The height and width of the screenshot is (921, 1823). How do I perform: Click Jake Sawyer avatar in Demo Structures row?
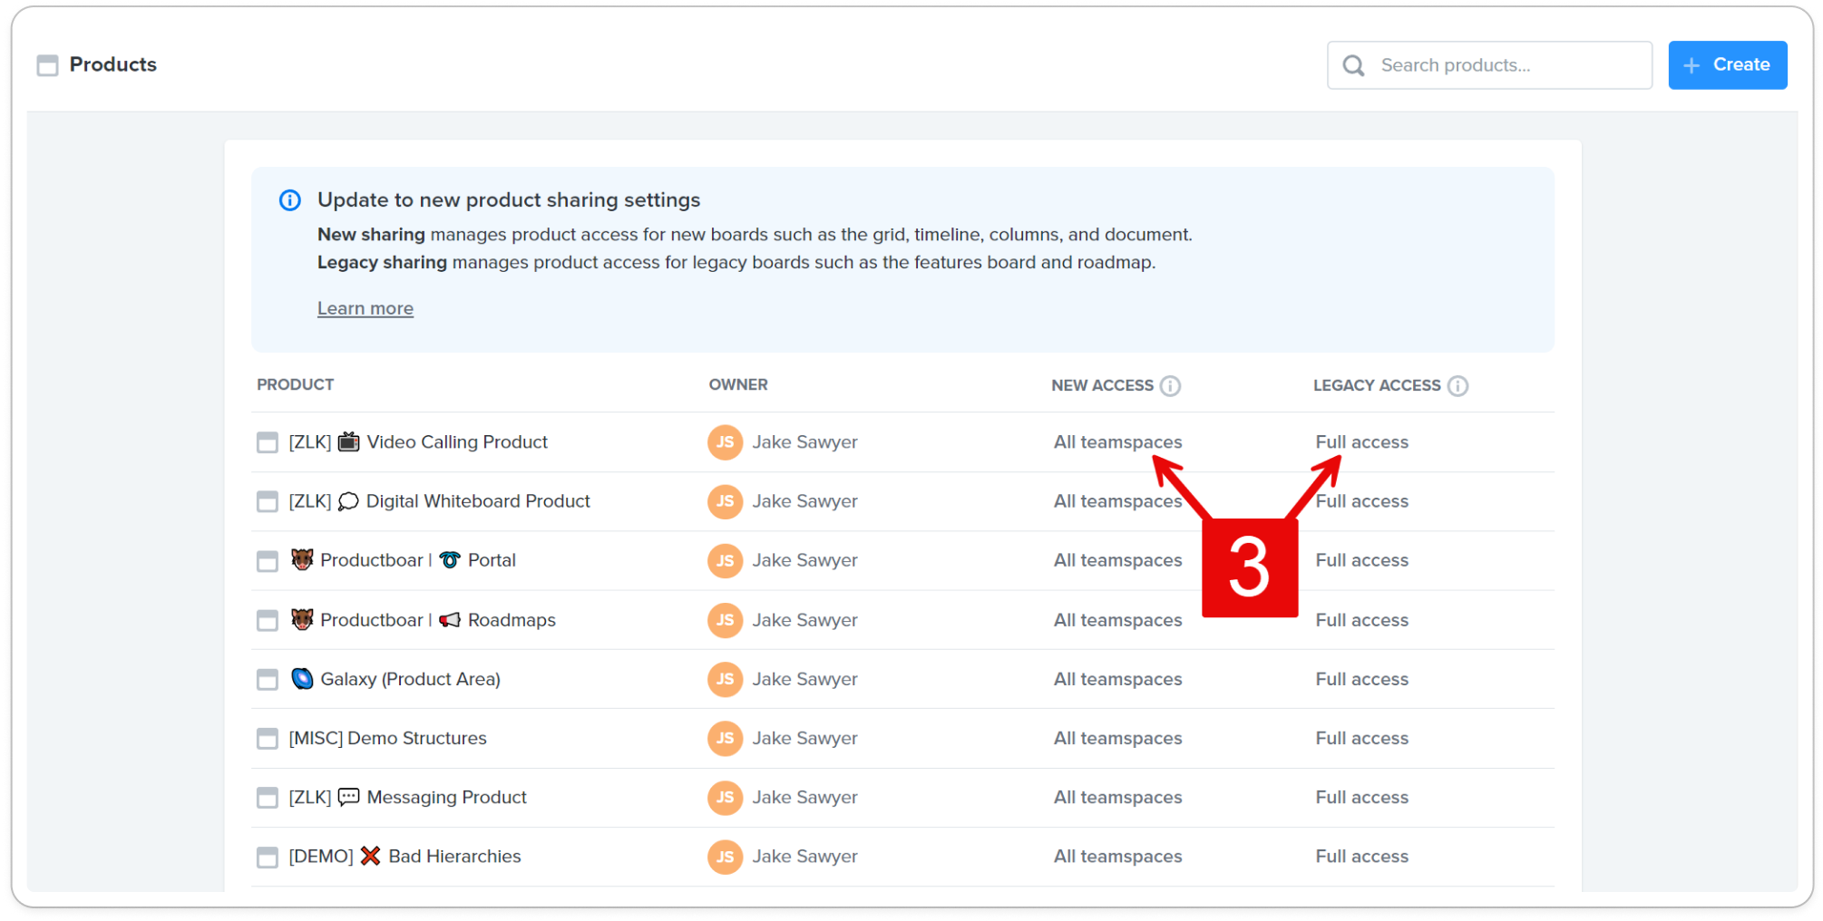(x=725, y=739)
